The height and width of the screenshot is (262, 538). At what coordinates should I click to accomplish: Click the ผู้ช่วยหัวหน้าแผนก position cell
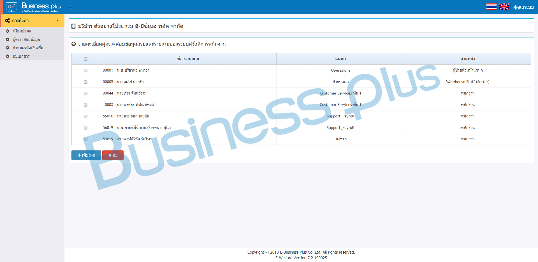[x=468, y=70]
